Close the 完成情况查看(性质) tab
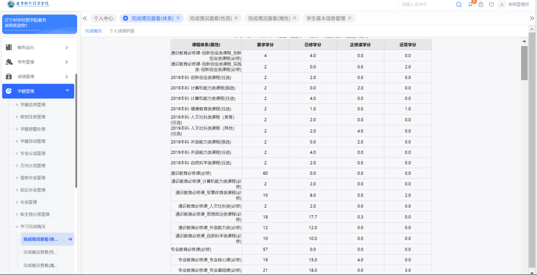The height and width of the screenshot is (275, 537). click(236, 18)
